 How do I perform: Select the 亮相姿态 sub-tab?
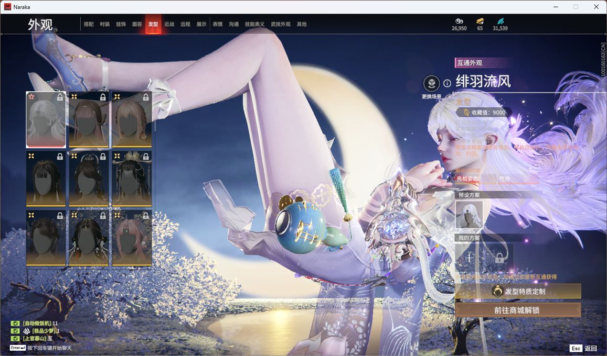click(467, 179)
